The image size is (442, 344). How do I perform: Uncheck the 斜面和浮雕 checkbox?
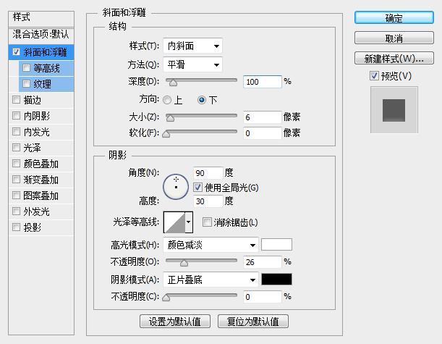coord(17,52)
